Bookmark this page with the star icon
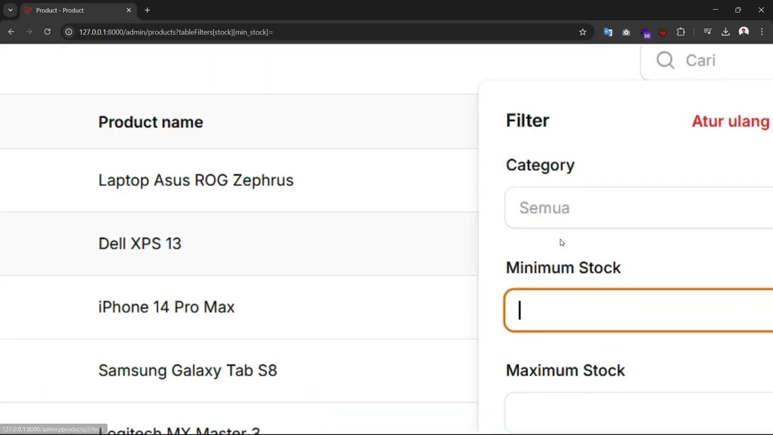773x435 pixels. 583,32
